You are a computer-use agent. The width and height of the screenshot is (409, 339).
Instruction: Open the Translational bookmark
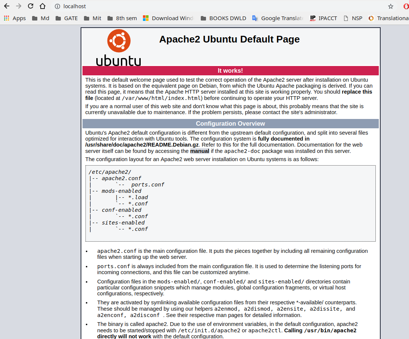click(388, 18)
